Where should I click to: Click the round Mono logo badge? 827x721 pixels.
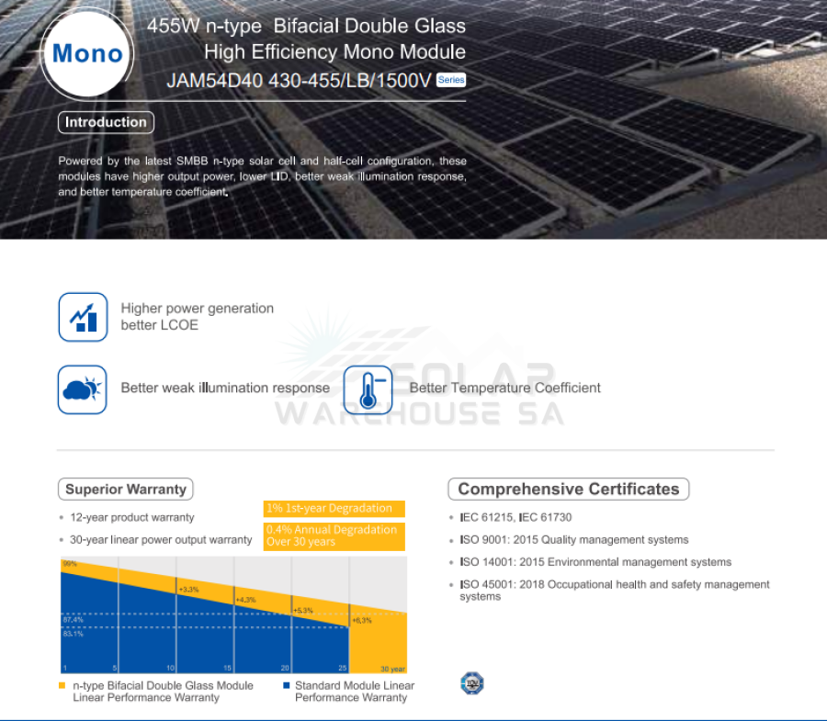87,53
